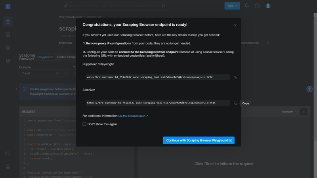Click the REQUEST panel header
This screenshot has height=178, width=317.
[x=29, y=112]
